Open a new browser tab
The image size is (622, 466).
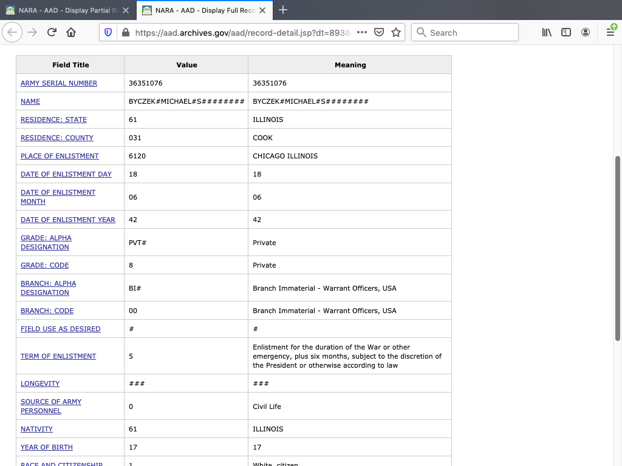pos(283,10)
